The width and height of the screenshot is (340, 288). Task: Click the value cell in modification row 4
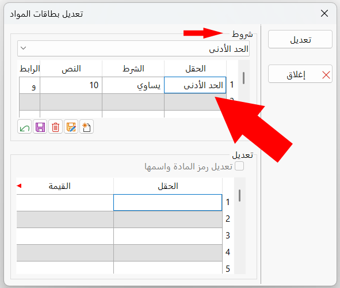[65, 253]
